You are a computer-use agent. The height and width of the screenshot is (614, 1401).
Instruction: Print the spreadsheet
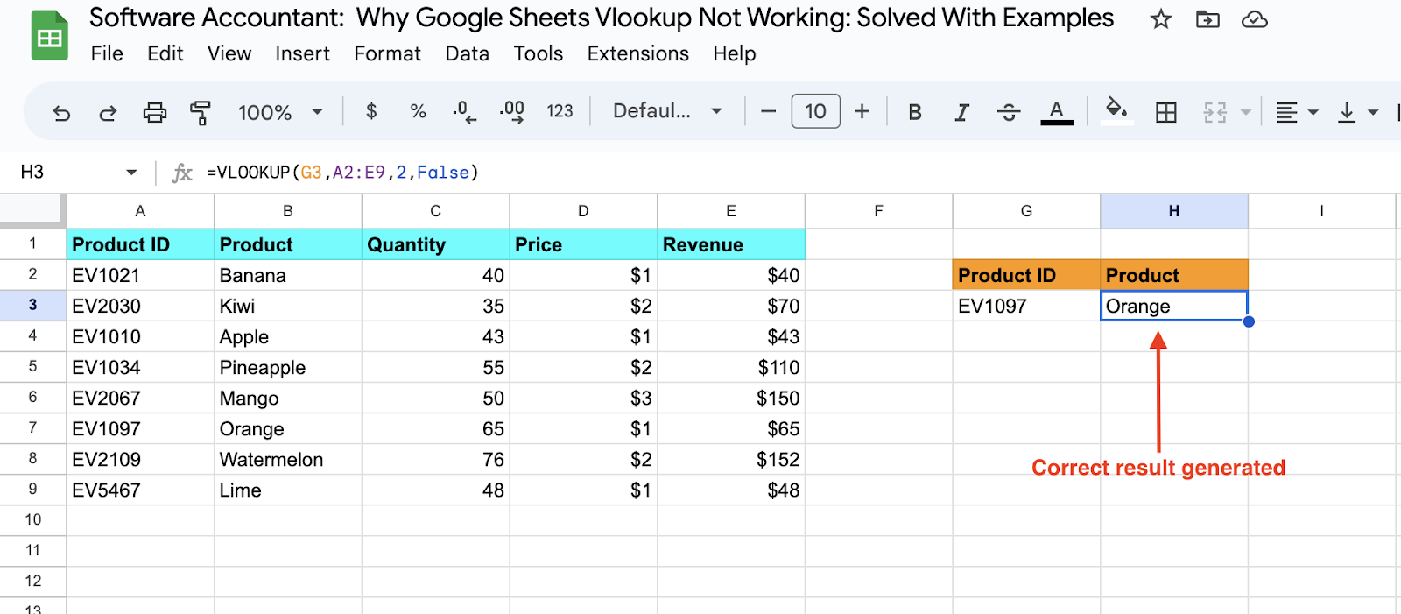click(154, 112)
